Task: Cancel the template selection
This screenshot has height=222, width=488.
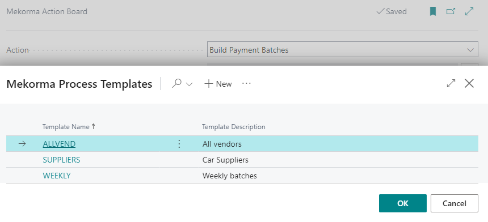Action: point(455,203)
